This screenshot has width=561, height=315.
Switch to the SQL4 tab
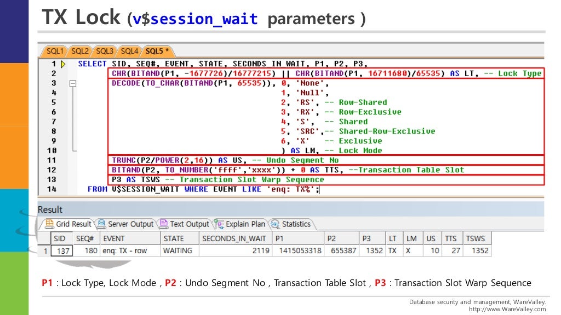click(129, 51)
